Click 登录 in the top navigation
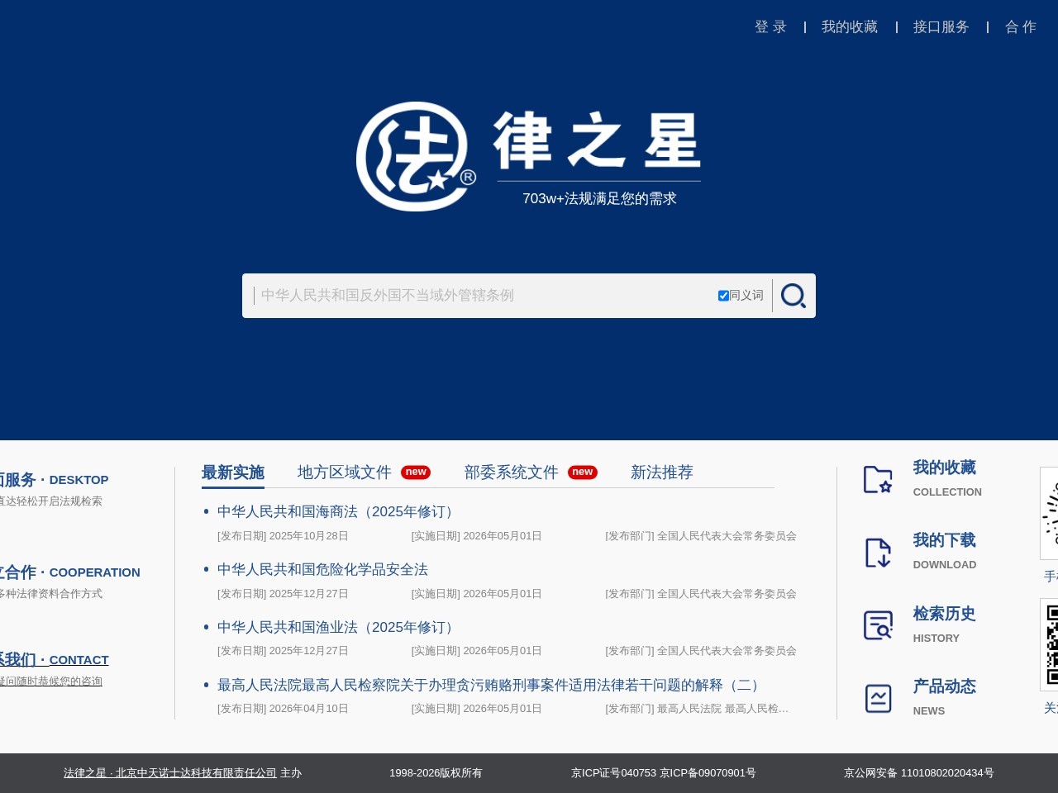Image resolution: width=1058 pixels, height=793 pixels. point(770,27)
